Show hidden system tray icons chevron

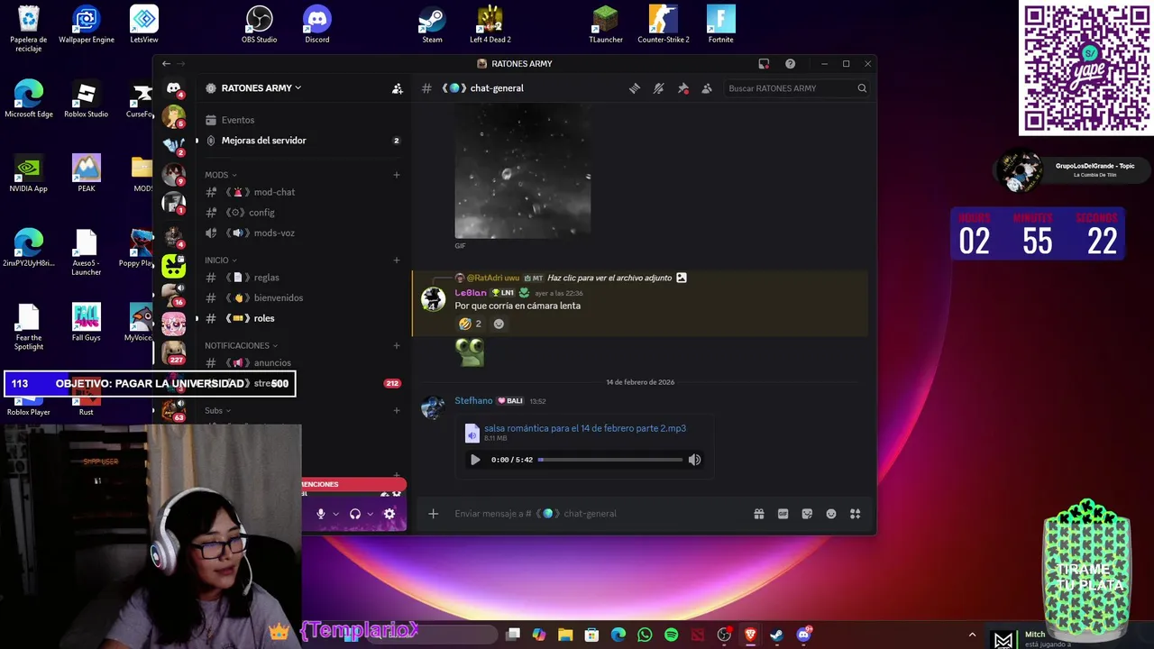coord(972,635)
